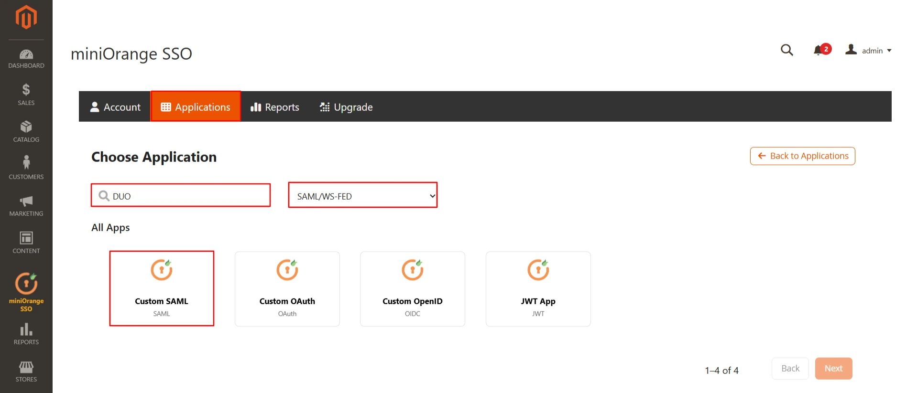
Task: Open the Marketing sidebar menu
Action: tap(26, 206)
